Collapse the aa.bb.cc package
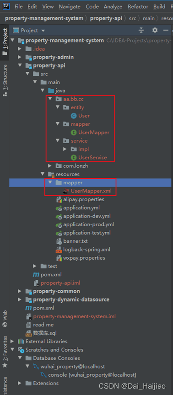 (50, 99)
